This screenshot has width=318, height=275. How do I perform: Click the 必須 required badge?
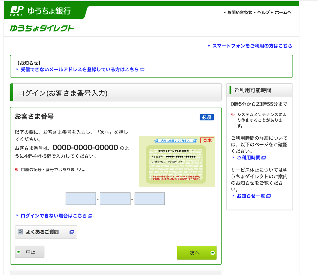207,117
